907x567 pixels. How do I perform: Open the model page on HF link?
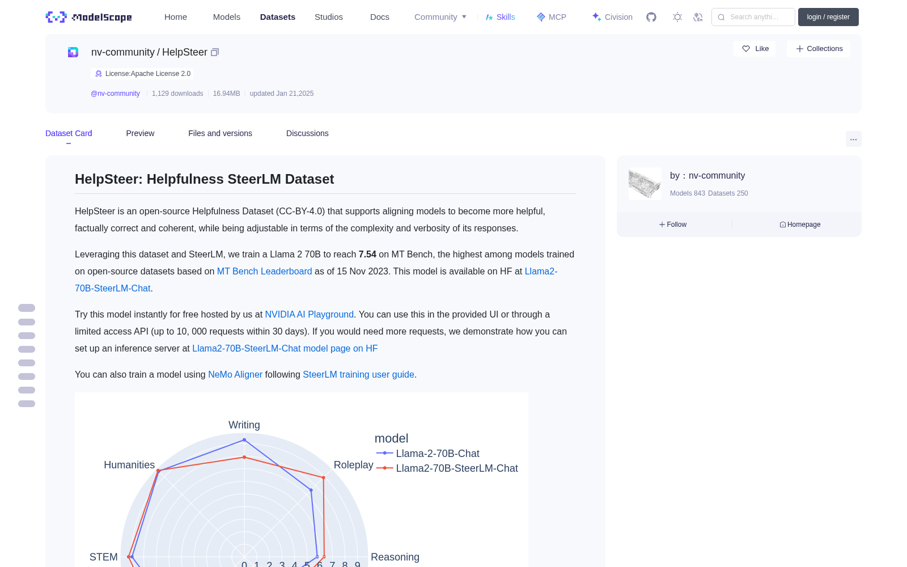tap(285, 348)
